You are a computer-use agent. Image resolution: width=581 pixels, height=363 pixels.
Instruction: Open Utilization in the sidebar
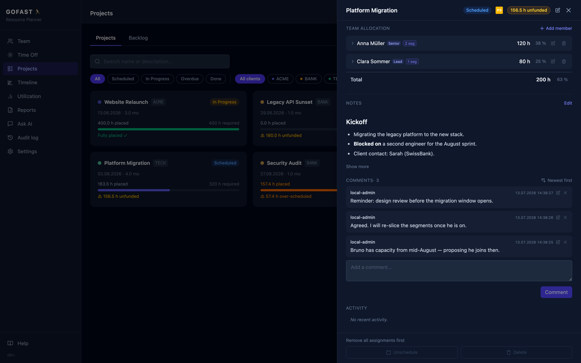pyautogui.click(x=40, y=96)
